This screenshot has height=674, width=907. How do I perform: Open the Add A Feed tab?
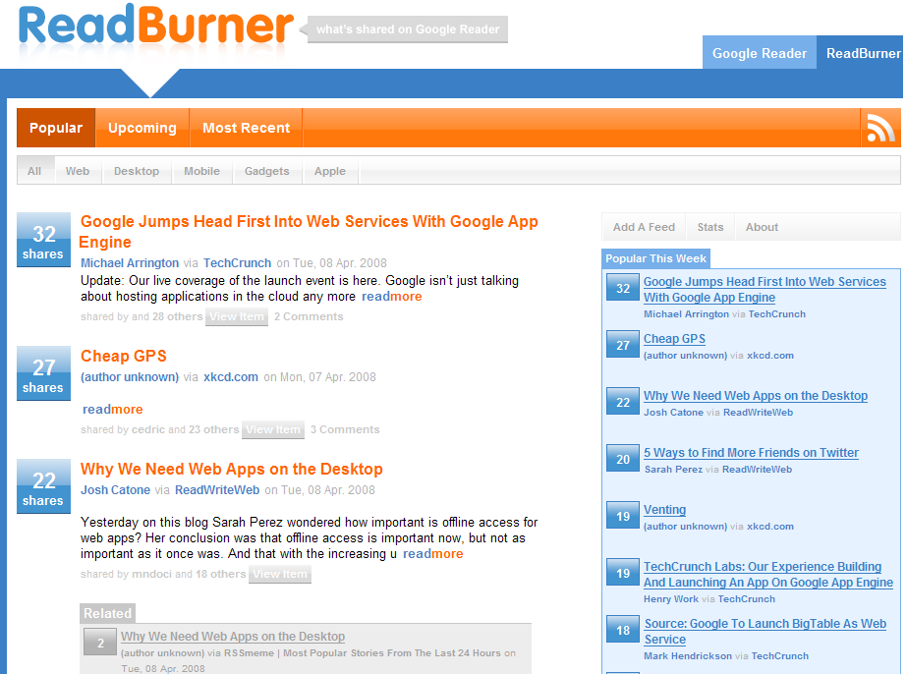coord(644,227)
